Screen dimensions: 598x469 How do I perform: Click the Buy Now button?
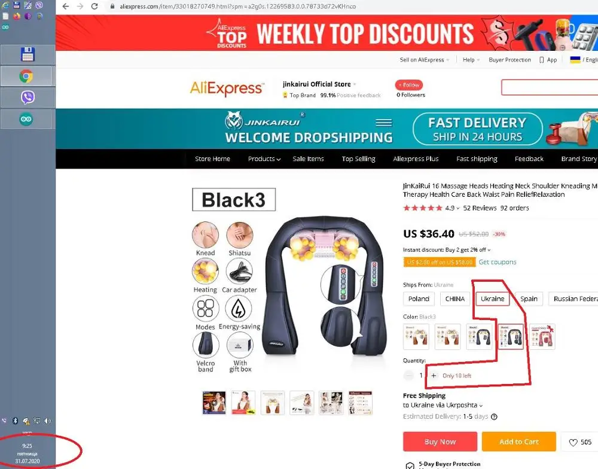(440, 441)
